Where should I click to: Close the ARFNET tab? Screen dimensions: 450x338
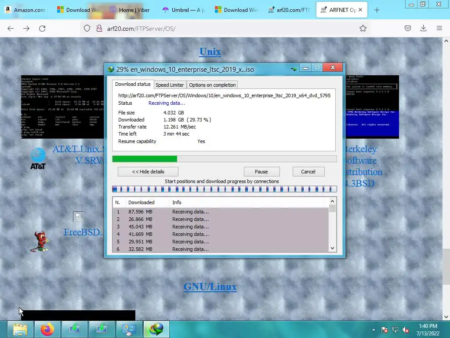(360, 10)
